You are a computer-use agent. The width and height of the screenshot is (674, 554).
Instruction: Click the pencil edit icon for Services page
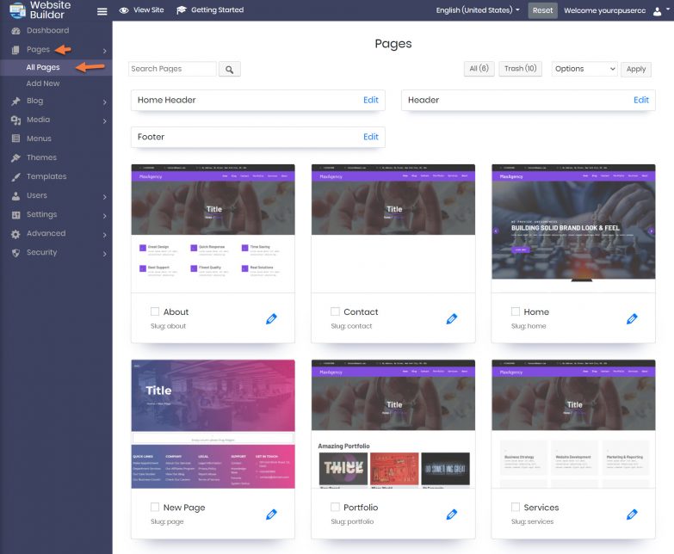click(632, 514)
